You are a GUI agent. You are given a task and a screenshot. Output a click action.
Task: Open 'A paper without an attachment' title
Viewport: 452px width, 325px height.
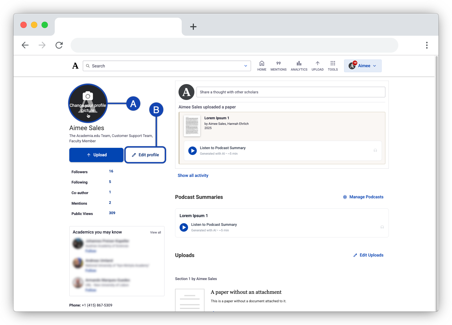pyautogui.click(x=246, y=292)
